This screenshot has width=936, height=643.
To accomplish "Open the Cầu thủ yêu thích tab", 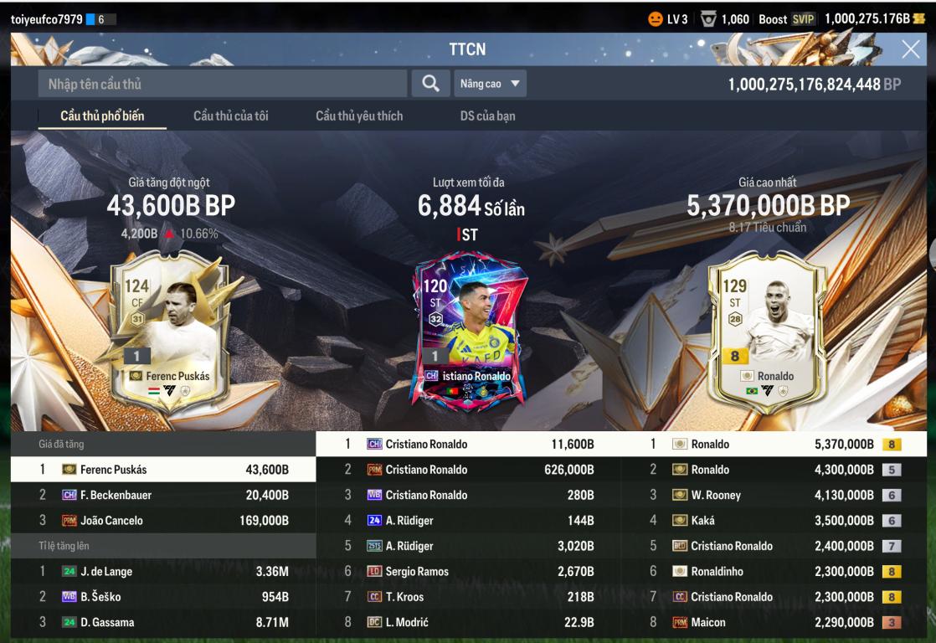I will (x=359, y=116).
